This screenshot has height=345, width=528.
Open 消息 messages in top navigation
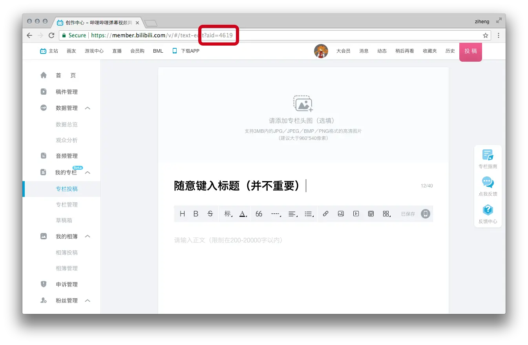tap(364, 51)
